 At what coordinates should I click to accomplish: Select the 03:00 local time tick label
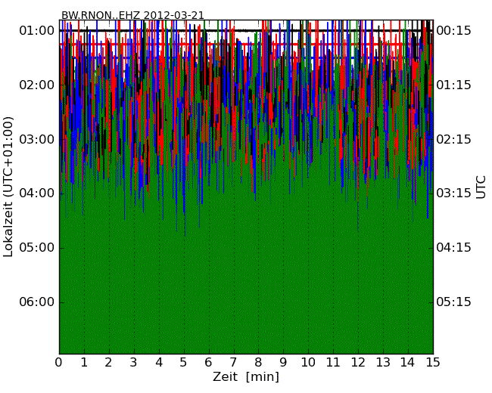(x=37, y=139)
